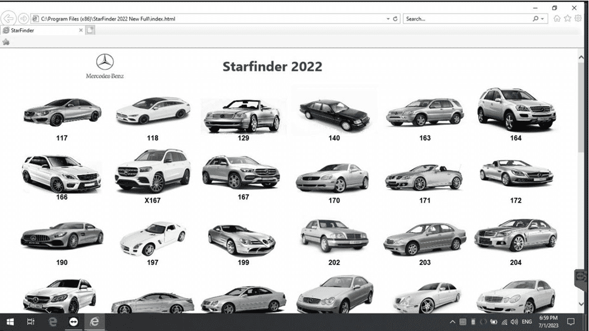Click the add to favorites bar star icon
This screenshot has height=331, width=589.
coord(6,42)
